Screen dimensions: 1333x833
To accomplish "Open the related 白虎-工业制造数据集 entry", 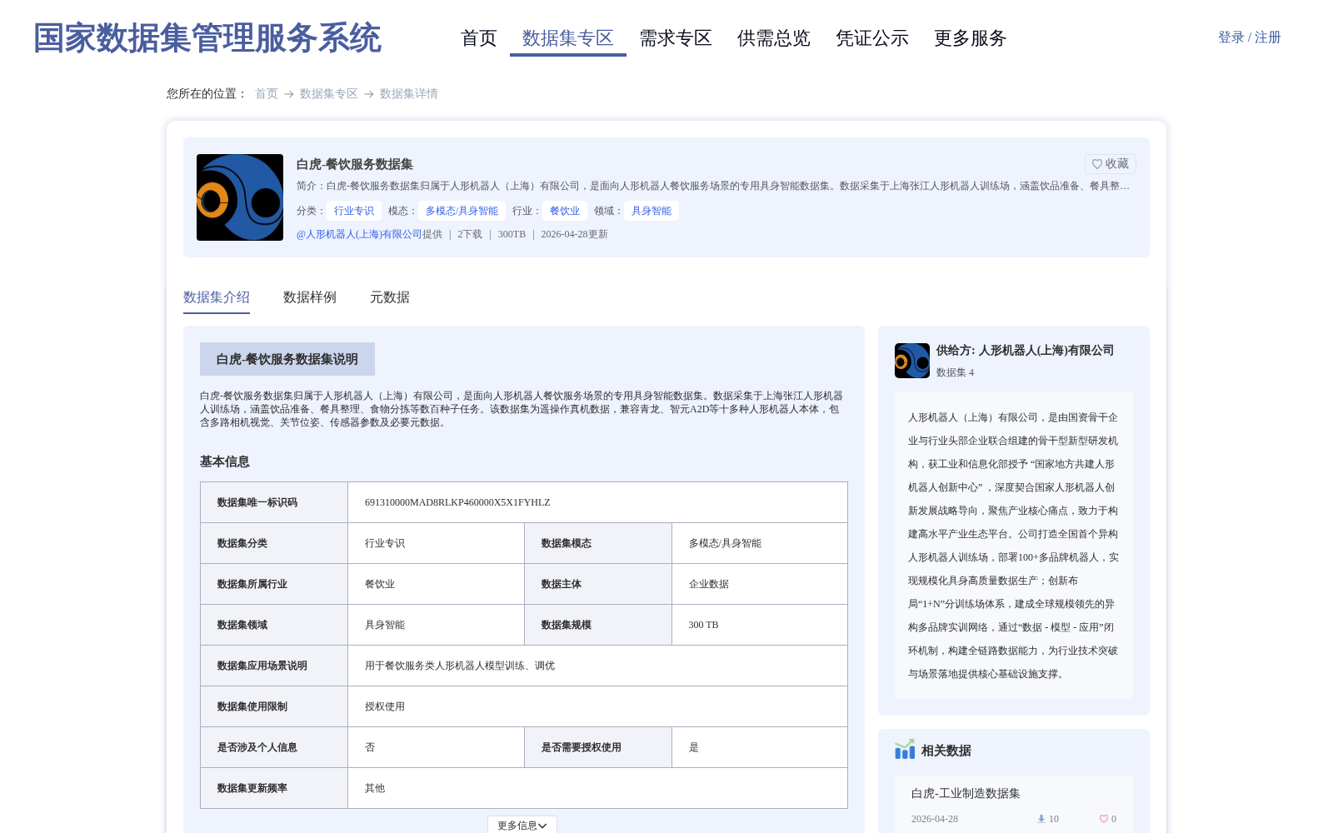I will 966,794.
